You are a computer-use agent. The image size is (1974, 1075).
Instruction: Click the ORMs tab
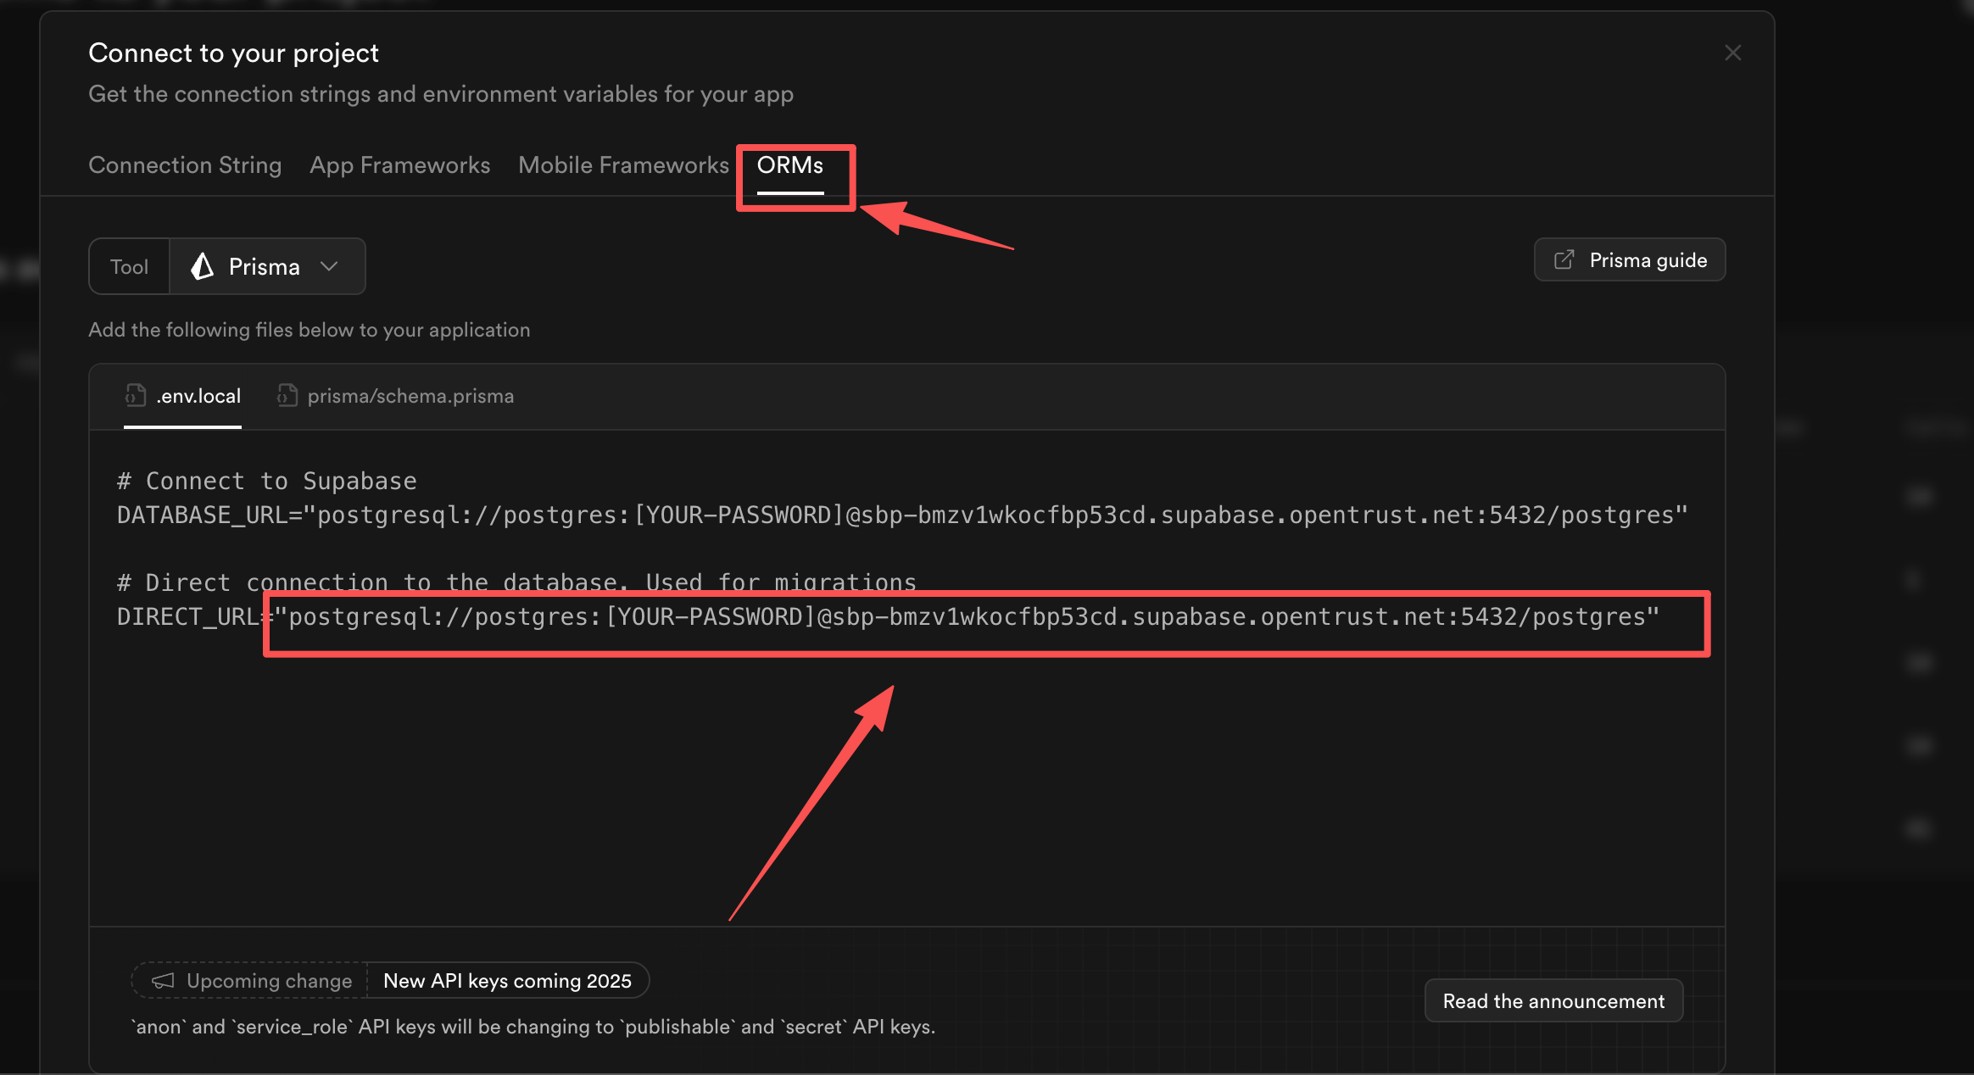[789, 165]
